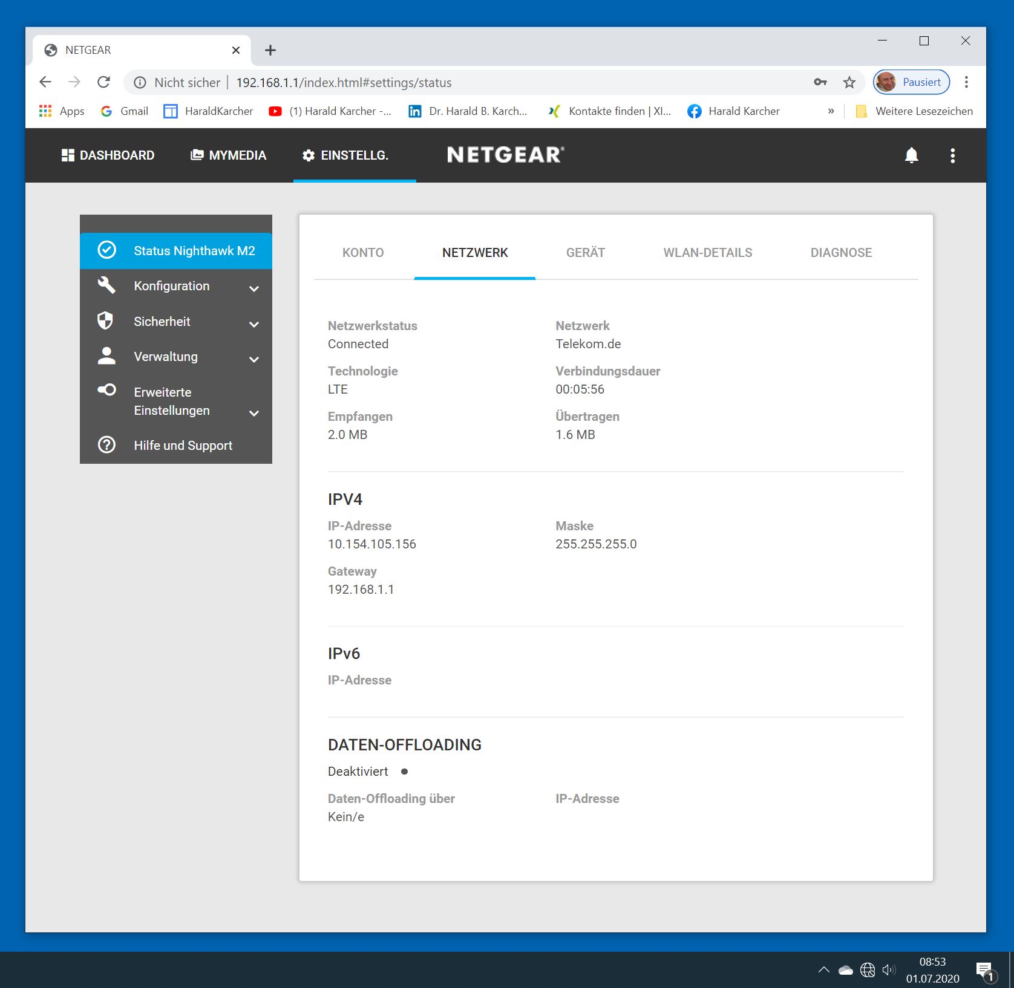Open the Windows volume control icon
The image size is (1014, 988).
click(x=888, y=970)
